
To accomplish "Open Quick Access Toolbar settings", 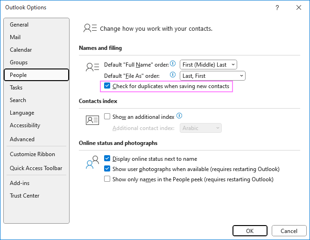I will (x=36, y=168).
